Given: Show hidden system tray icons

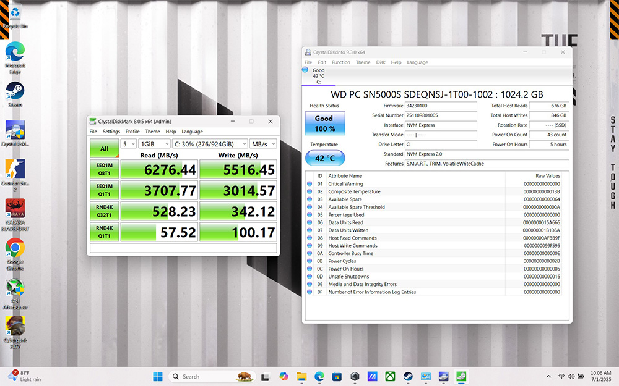Looking at the screenshot, I should tap(548, 377).
